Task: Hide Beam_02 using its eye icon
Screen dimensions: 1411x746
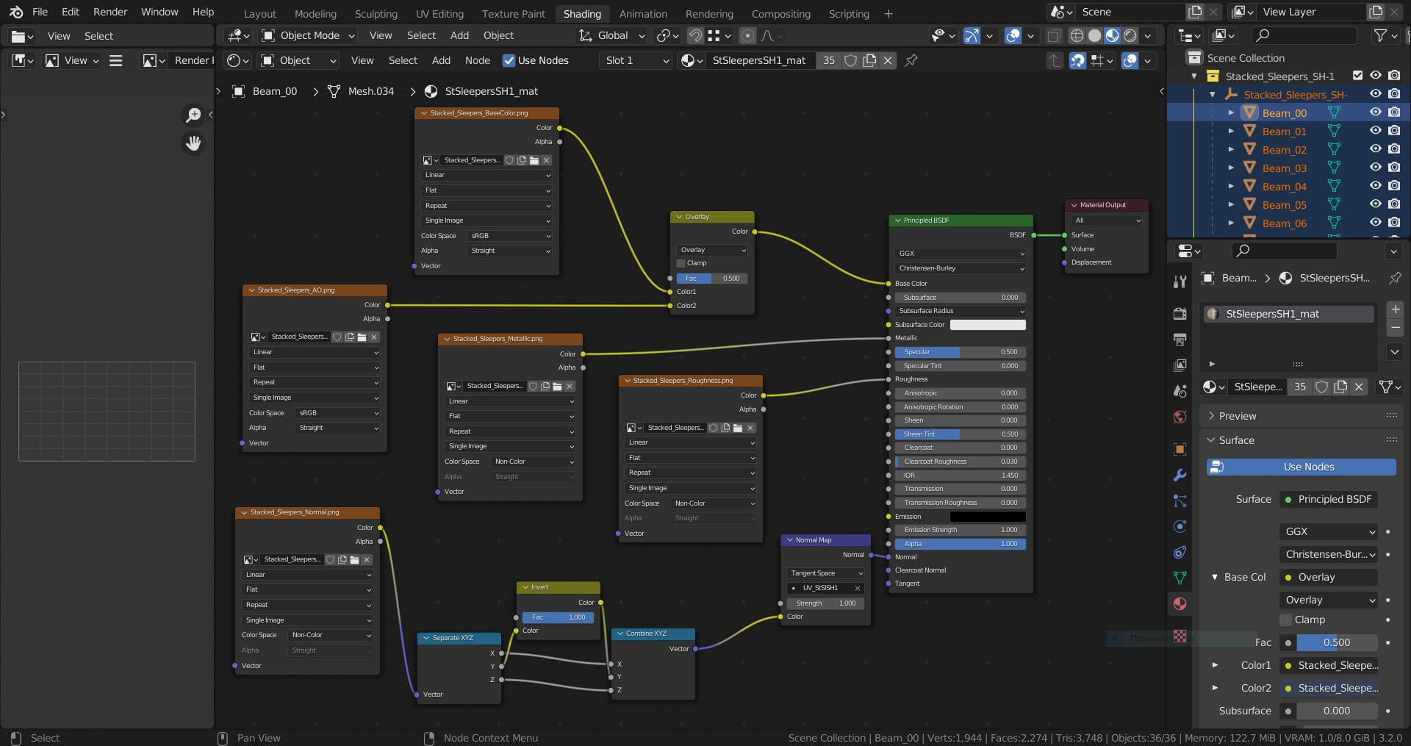Action: coord(1375,149)
